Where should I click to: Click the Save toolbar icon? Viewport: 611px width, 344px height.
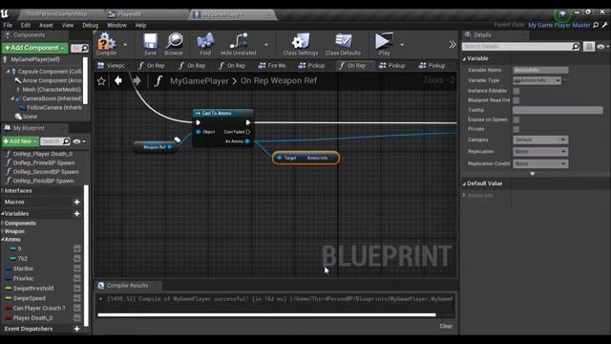coord(150,41)
